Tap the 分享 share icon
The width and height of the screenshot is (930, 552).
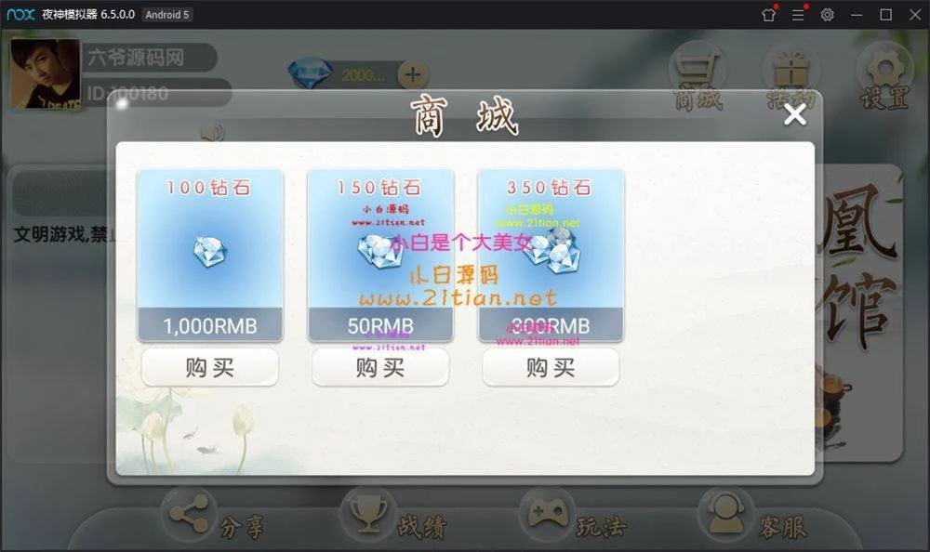[189, 514]
